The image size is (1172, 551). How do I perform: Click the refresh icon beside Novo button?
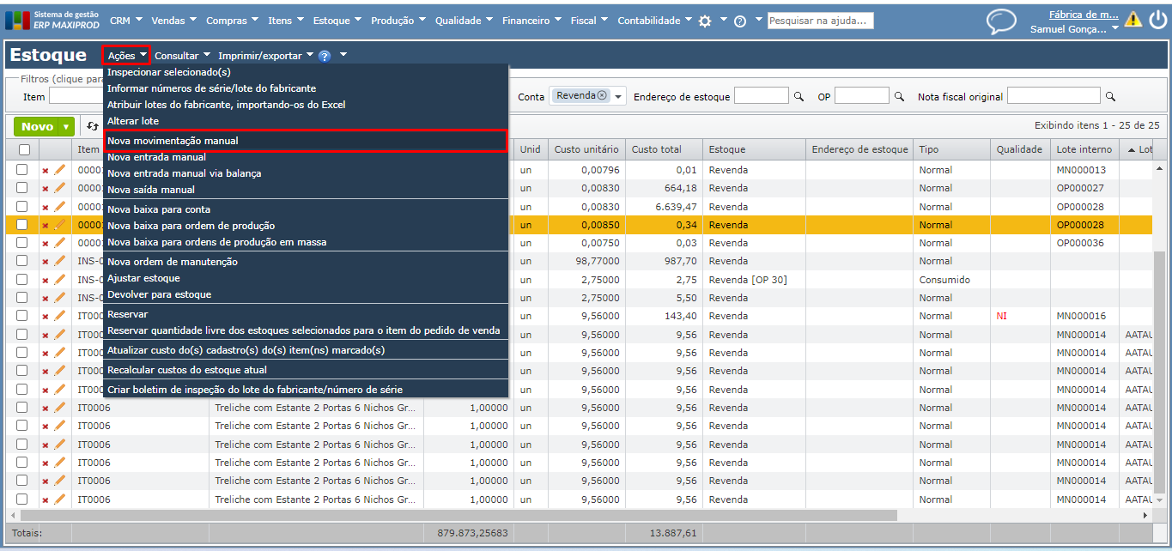[93, 127]
